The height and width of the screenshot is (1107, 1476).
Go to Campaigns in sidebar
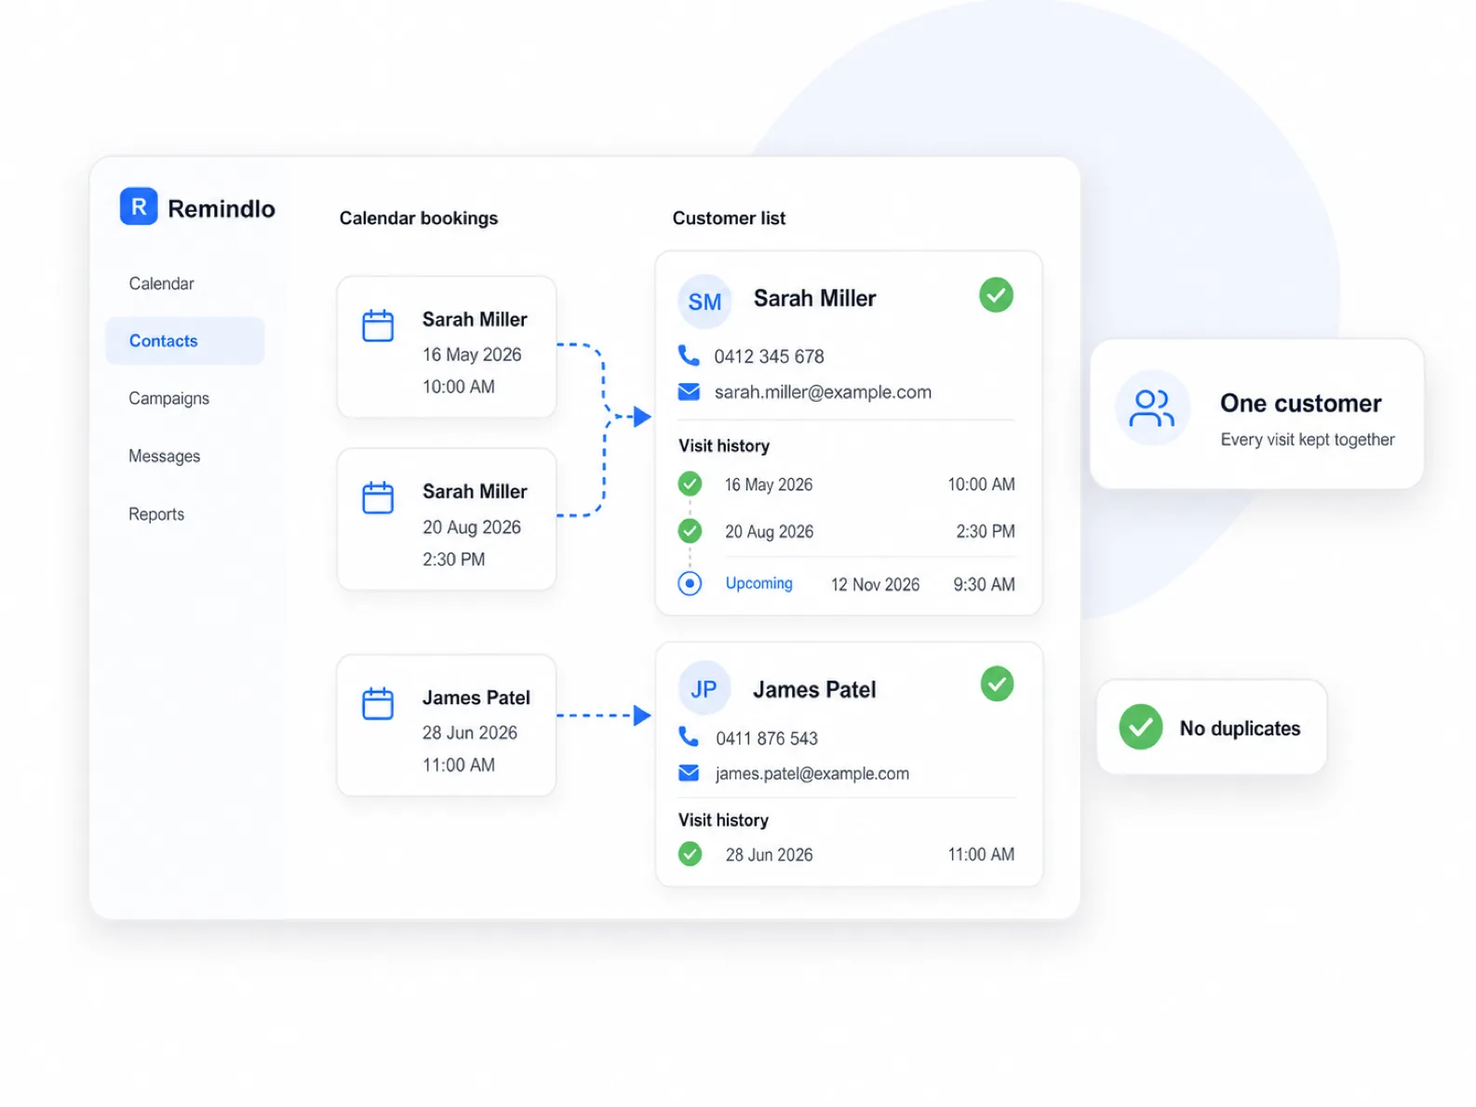click(168, 398)
